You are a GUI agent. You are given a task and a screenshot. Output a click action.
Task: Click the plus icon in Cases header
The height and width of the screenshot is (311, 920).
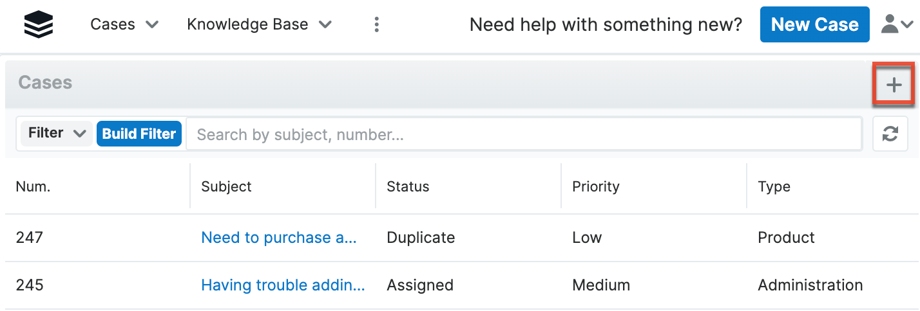coord(893,85)
